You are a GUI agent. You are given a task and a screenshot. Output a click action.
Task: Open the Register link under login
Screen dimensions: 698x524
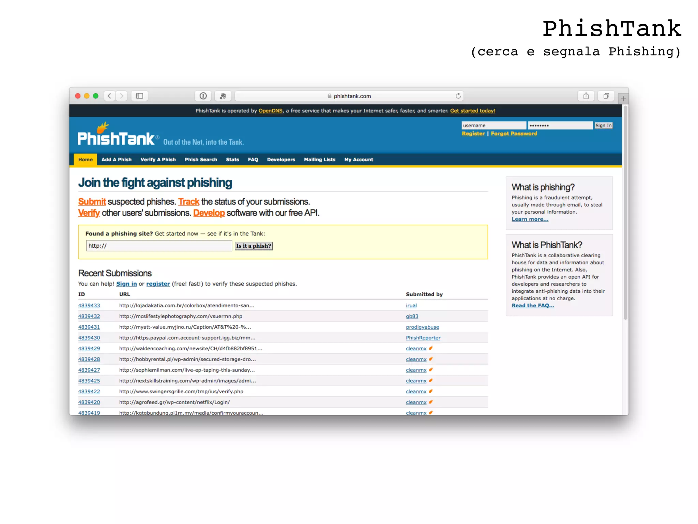pyautogui.click(x=473, y=133)
